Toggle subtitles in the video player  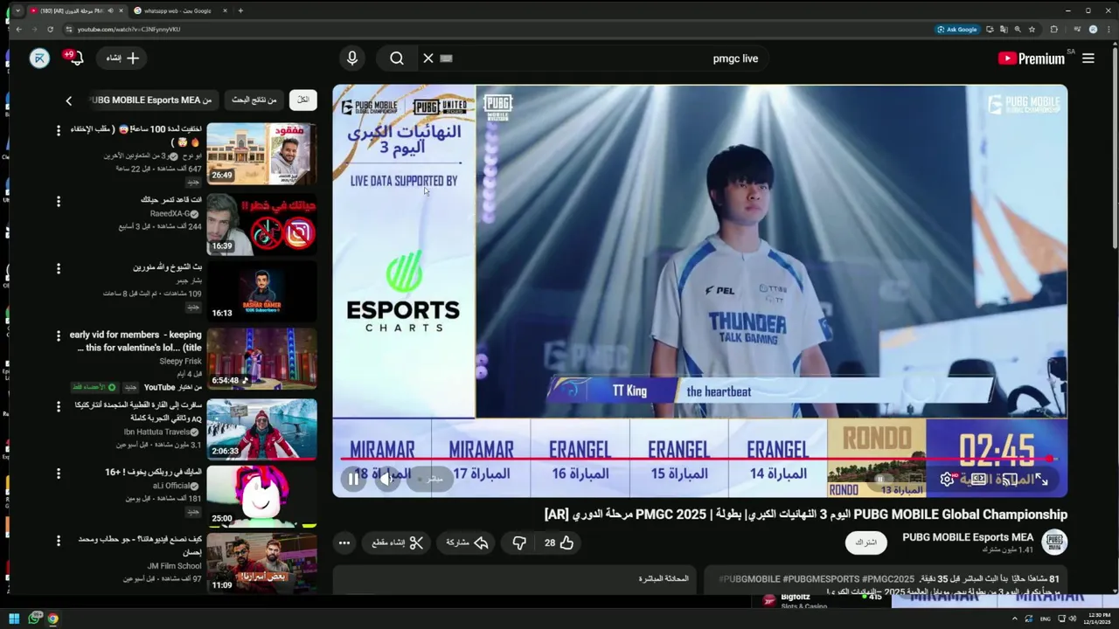coord(915,479)
